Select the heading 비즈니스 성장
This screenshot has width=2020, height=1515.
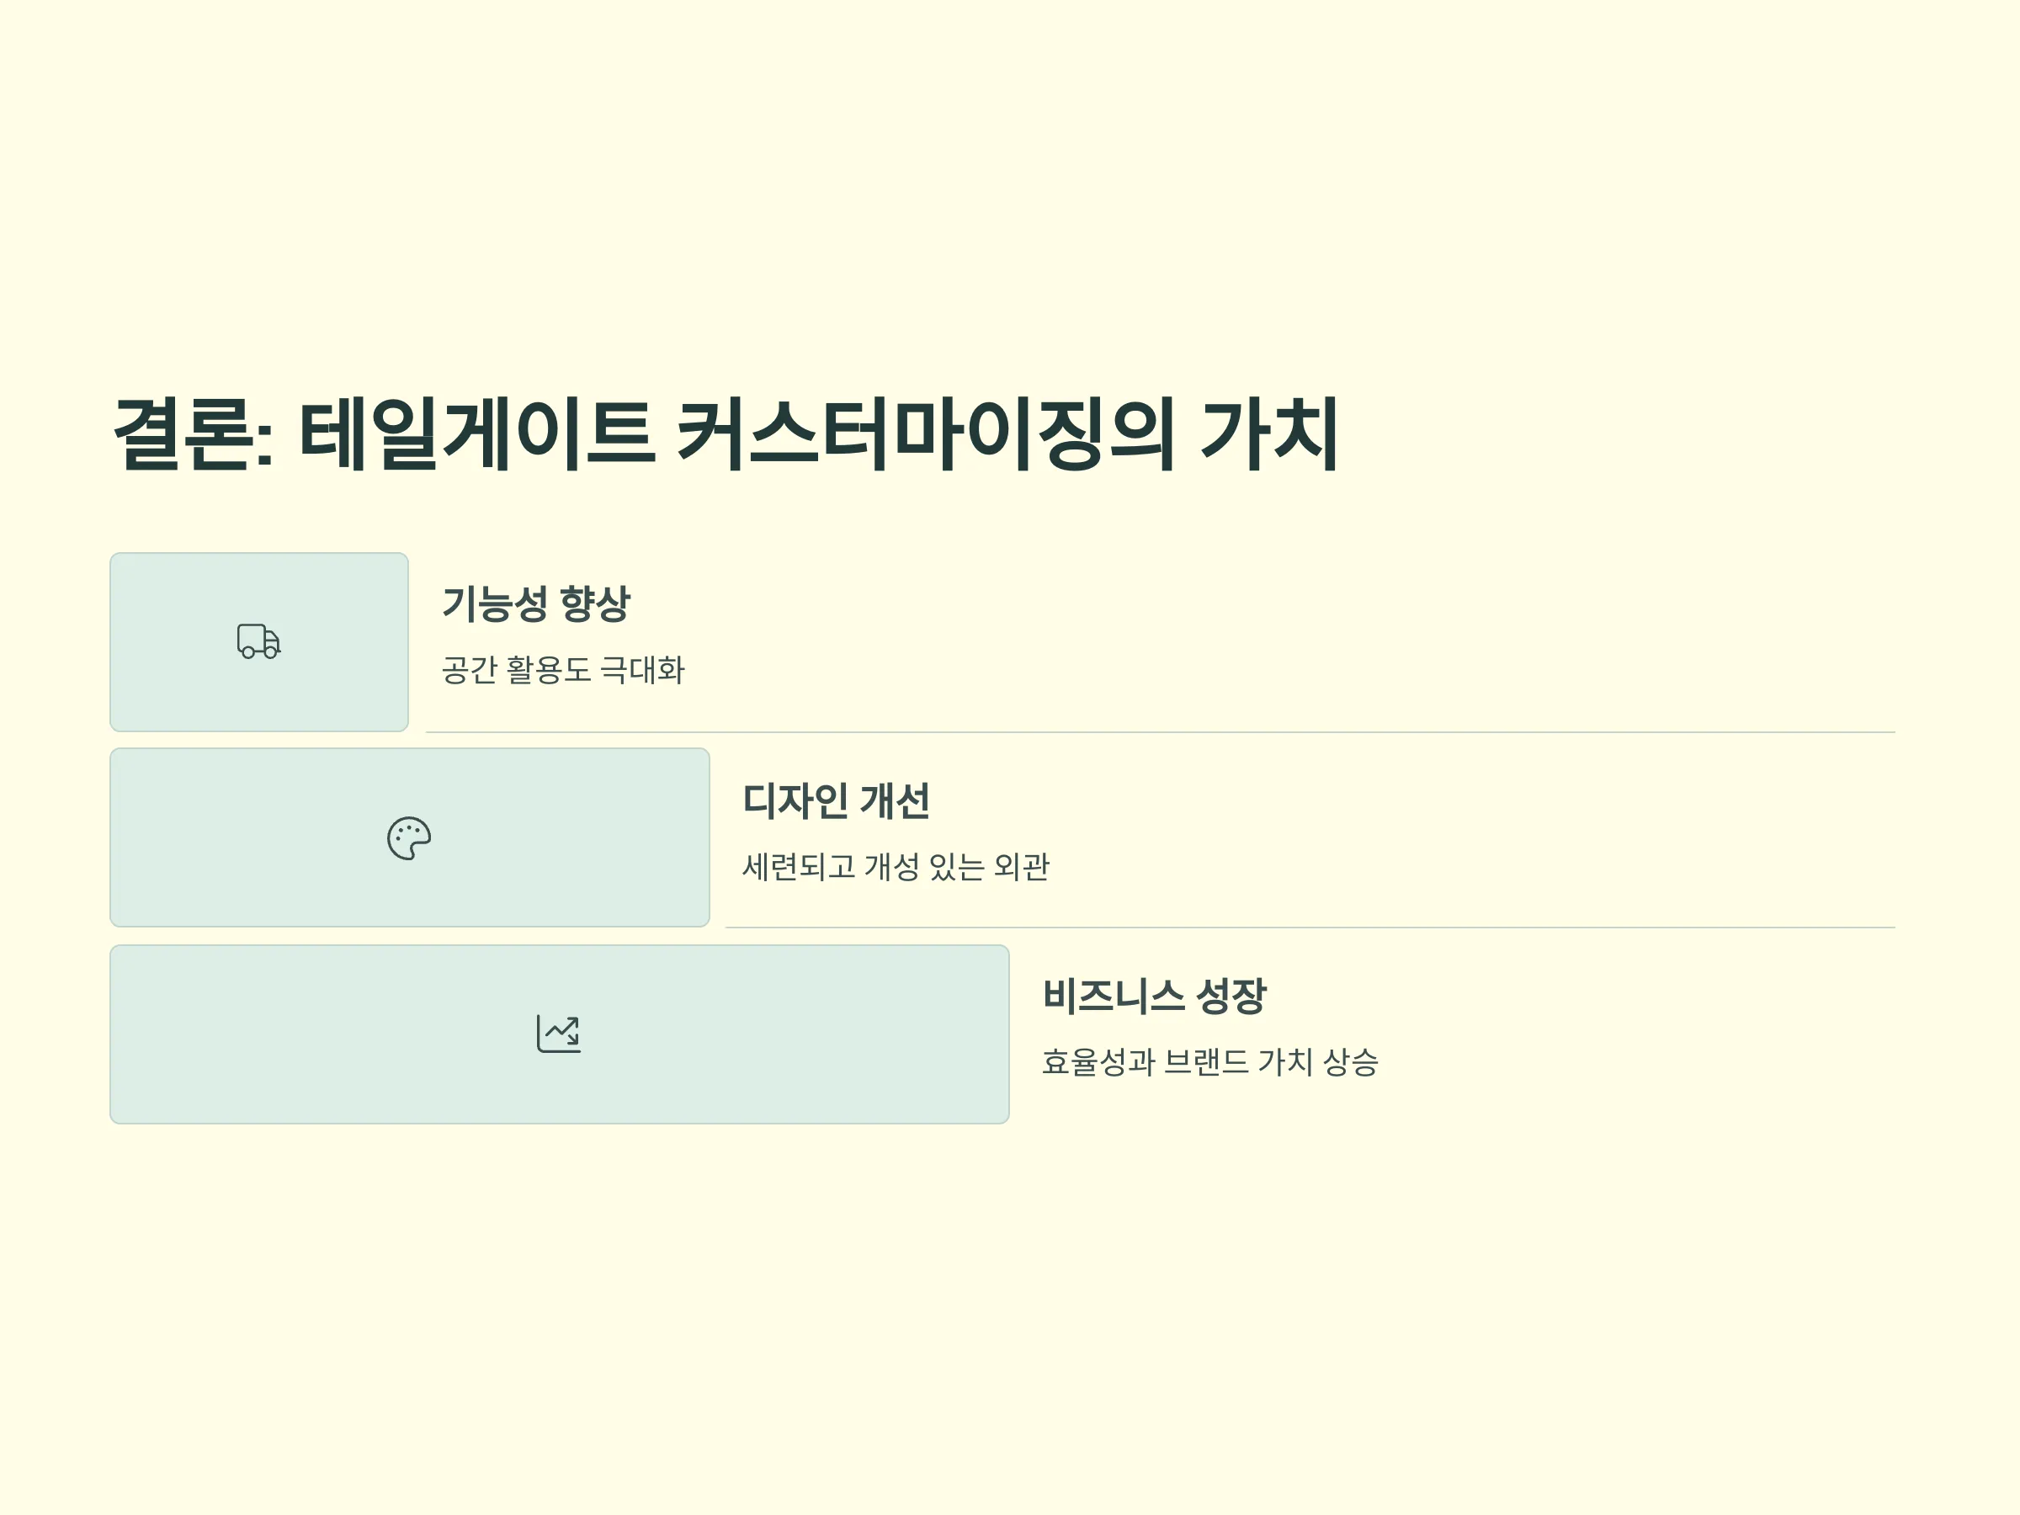[x=1154, y=996]
